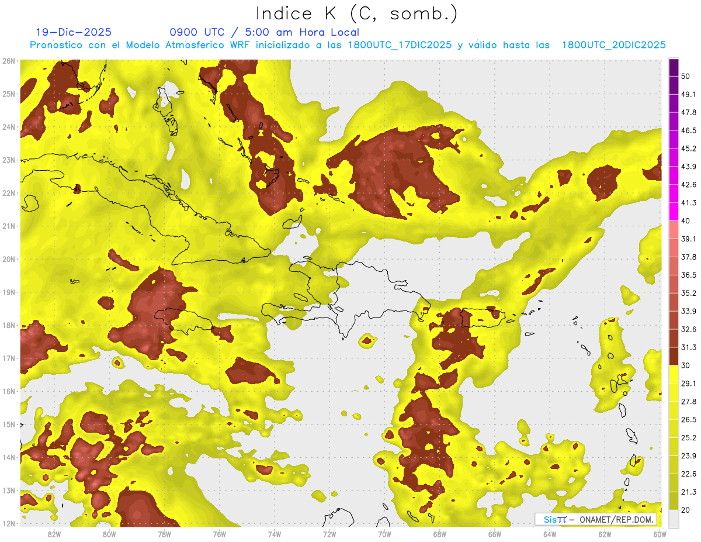Click the map title "Indice K (C, somb.)"
Screen dimensions: 701x542
click(357, 14)
